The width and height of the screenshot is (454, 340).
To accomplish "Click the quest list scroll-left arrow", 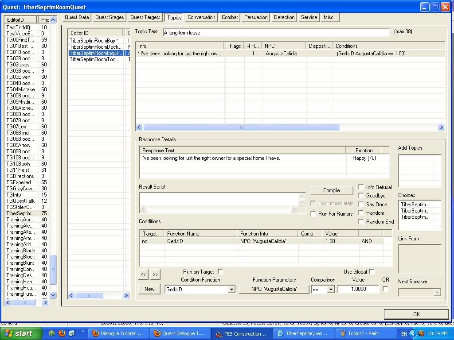I will tap(8, 302).
